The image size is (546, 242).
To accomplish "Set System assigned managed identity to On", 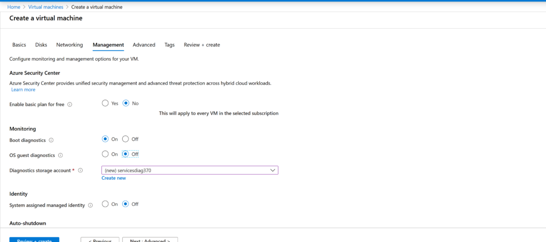I will (x=105, y=204).
